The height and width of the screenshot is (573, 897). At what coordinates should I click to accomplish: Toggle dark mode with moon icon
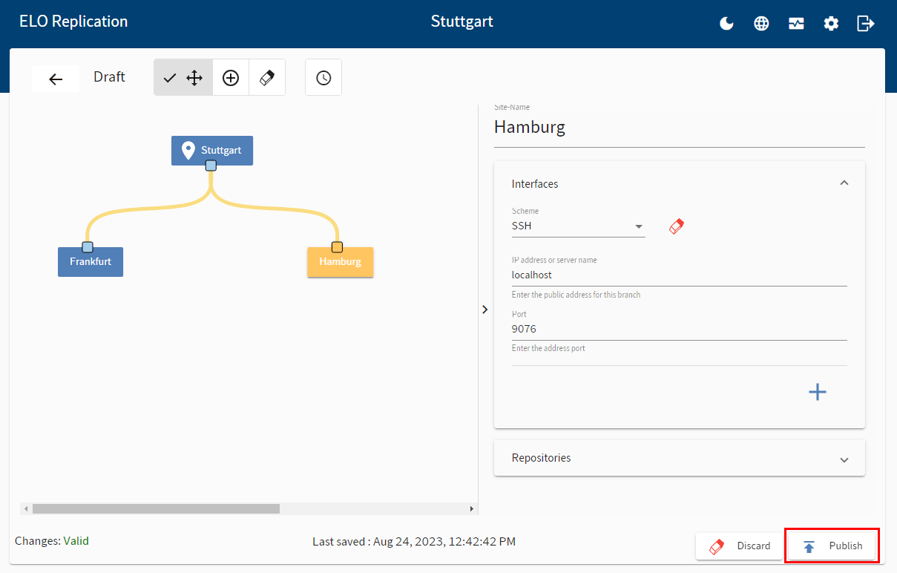[x=726, y=24]
